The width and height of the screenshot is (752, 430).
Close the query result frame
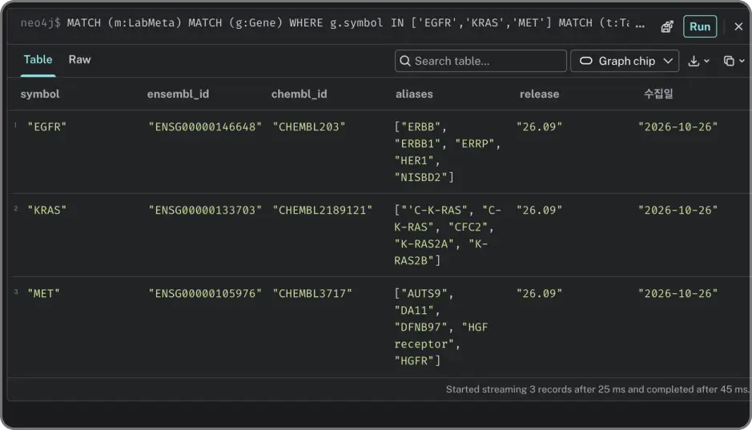(738, 26)
